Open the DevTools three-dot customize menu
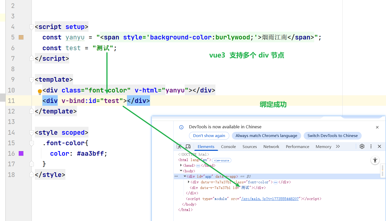This screenshot has height=221, width=386. [371, 146]
